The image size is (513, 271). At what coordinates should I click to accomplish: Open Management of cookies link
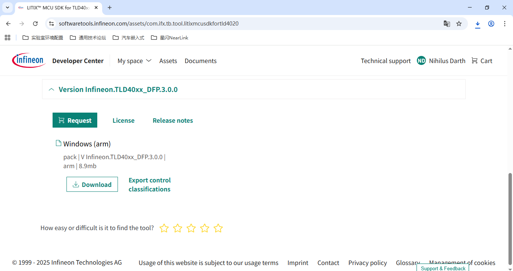(462, 263)
